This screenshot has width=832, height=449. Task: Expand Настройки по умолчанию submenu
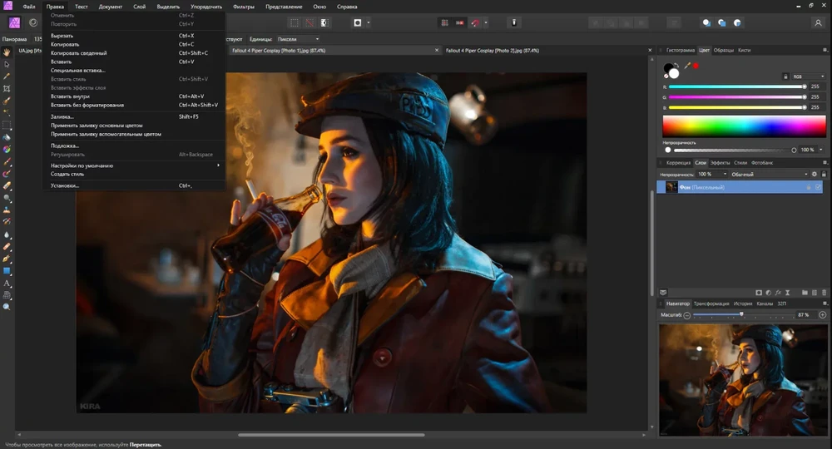134,165
